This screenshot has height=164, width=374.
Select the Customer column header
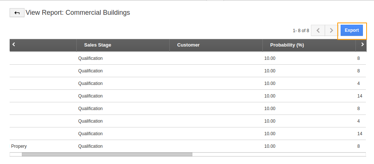click(x=188, y=45)
